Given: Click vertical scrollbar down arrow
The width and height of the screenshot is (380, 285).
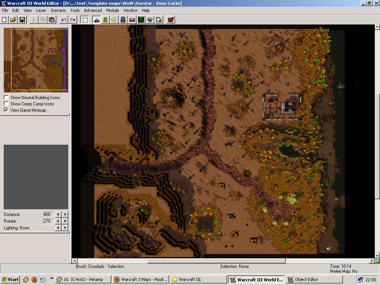Looking at the screenshot, I should coord(377,256).
